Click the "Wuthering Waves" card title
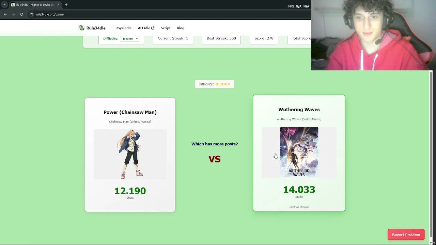Viewport: 436px width, 245px height. click(299, 110)
